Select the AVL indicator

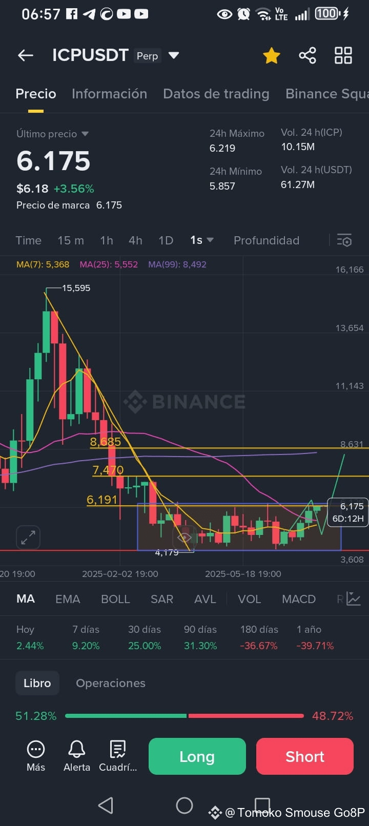(x=205, y=599)
